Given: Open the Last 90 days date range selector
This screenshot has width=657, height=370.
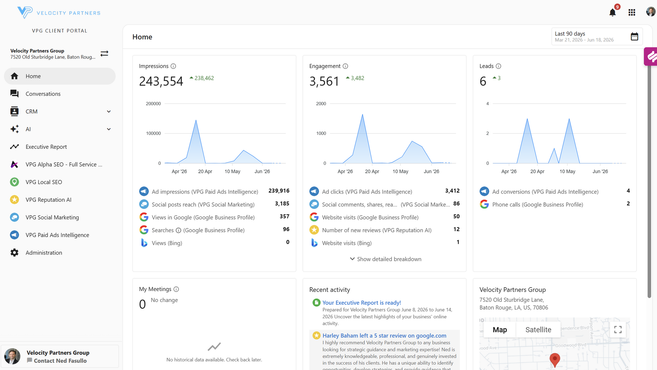Looking at the screenshot, I should pyautogui.click(x=597, y=37).
